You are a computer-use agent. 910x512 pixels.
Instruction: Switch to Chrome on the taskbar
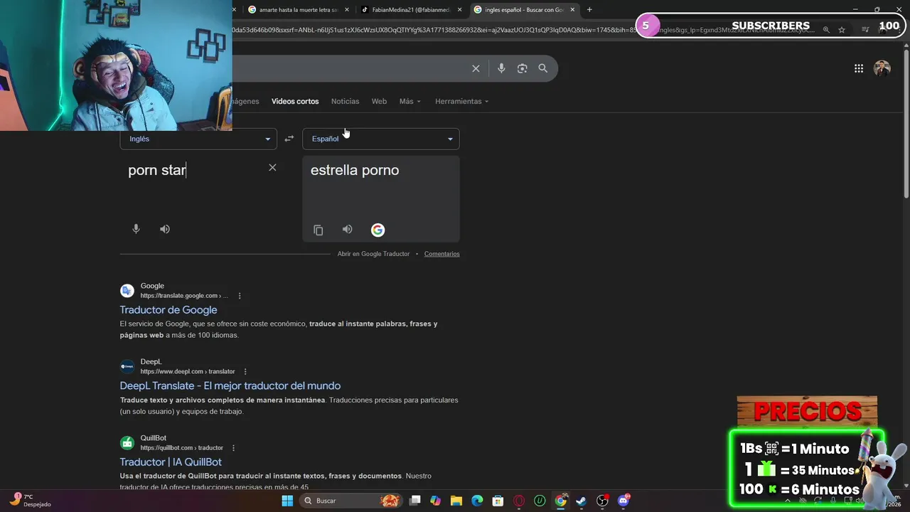[561, 501]
